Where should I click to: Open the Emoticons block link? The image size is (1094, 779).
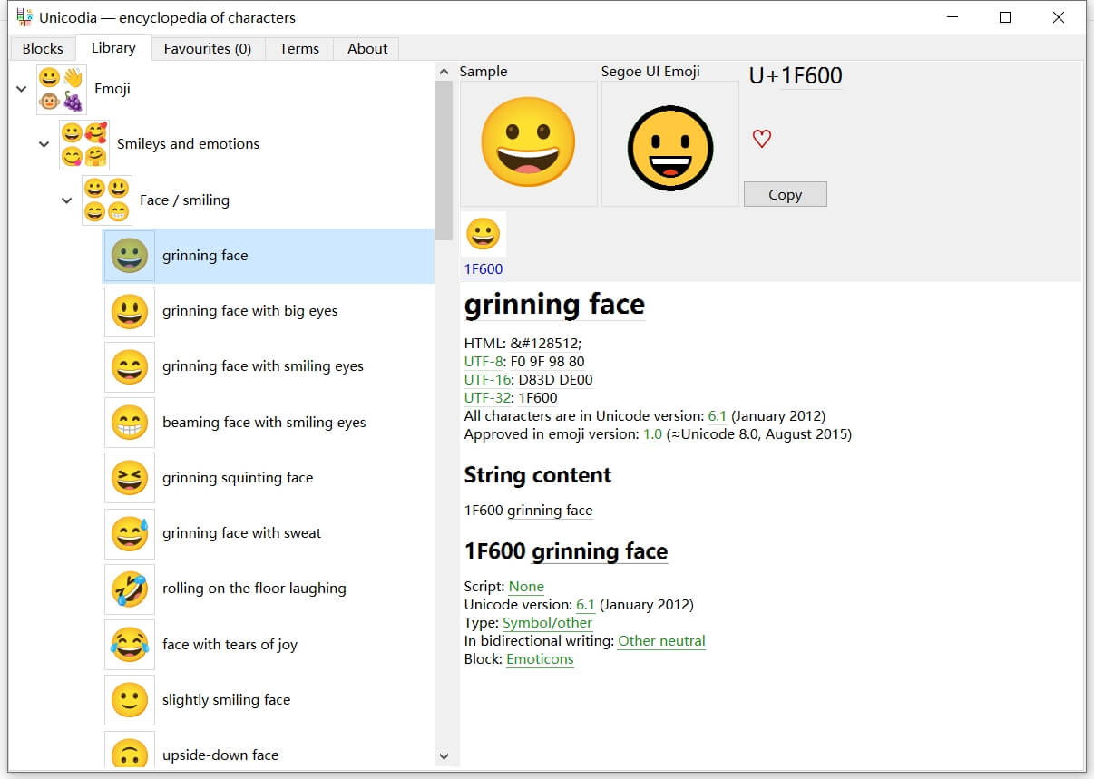pos(540,659)
